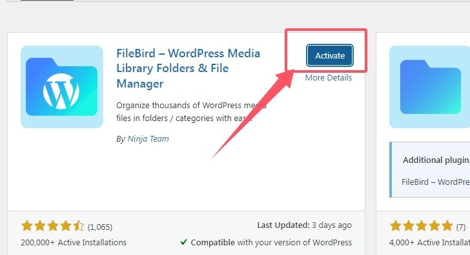This screenshot has width=470, height=255.
Task: Click the first gold star of the FileBird rating
Action: coord(27,226)
